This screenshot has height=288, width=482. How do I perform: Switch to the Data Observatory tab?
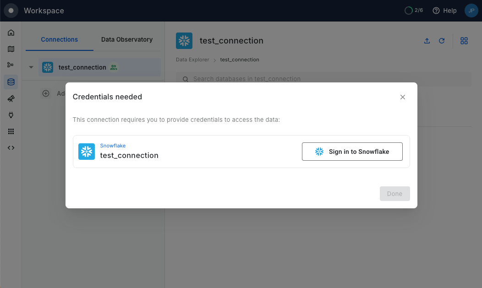click(x=127, y=40)
